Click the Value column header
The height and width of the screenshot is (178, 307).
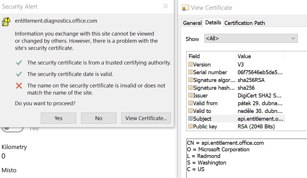point(260,56)
